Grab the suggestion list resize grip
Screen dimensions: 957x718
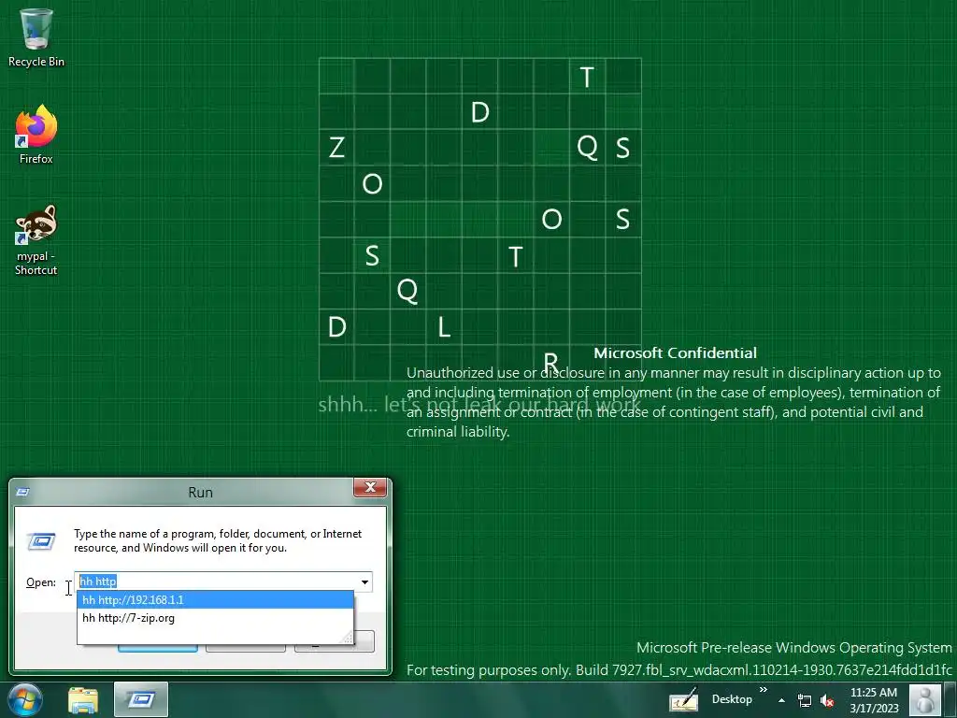348,638
